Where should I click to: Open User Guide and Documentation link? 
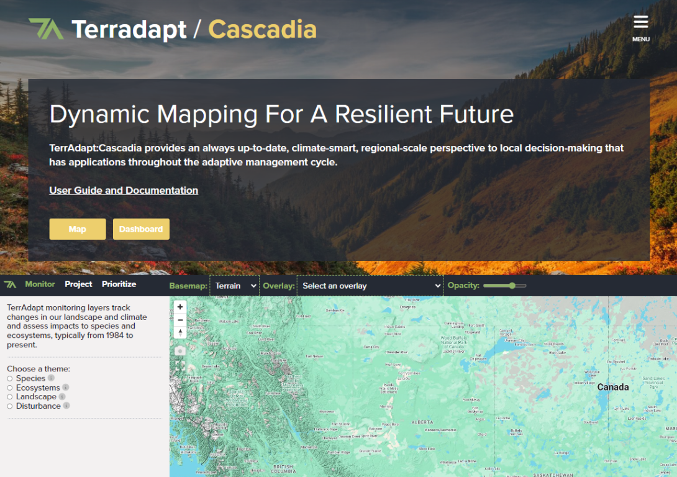(124, 191)
